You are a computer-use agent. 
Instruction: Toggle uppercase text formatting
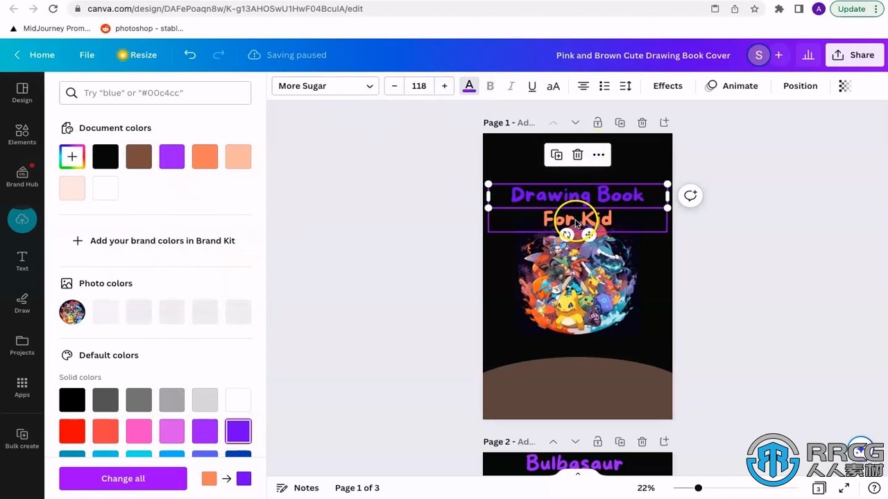pyautogui.click(x=554, y=86)
